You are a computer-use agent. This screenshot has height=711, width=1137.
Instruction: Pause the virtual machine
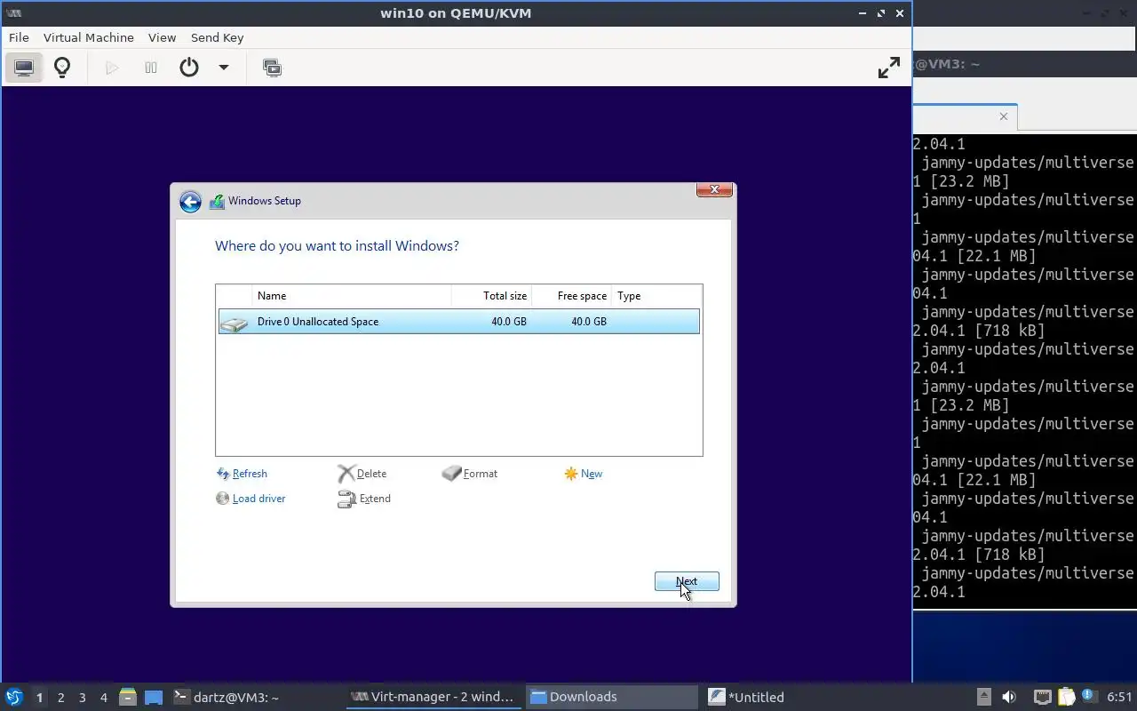[151, 68]
